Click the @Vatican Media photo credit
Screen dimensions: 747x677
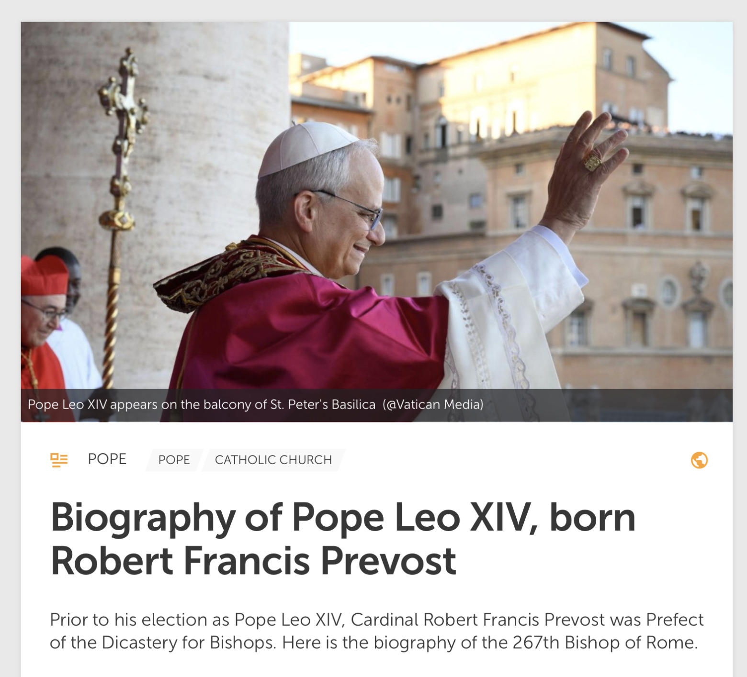click(x=433, y=405)
